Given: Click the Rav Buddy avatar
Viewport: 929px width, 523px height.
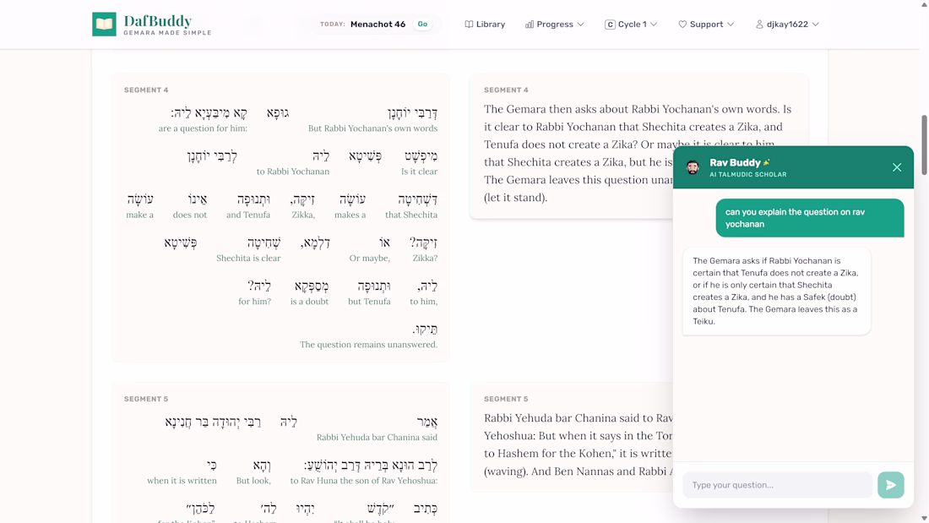Looking at the screenshot, I should [693, 167].
